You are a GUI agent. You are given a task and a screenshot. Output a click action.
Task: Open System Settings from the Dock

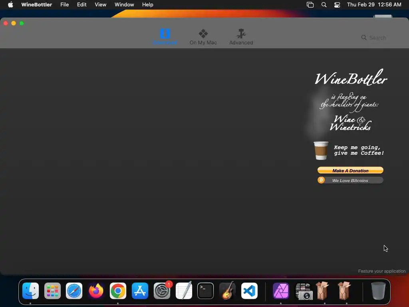(x=162, y=291)
